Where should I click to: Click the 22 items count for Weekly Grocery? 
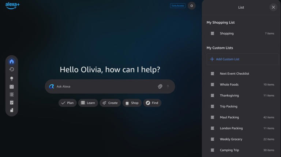pyautogui.click(x=269, y=139)
